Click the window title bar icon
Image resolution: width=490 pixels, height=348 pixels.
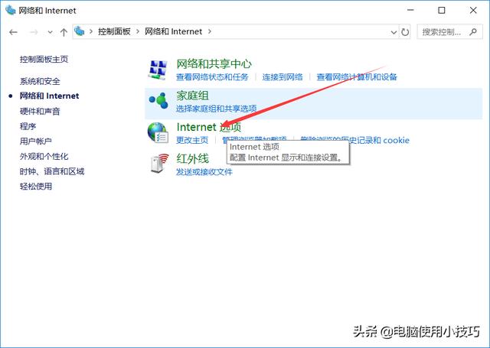pos(10,10)
